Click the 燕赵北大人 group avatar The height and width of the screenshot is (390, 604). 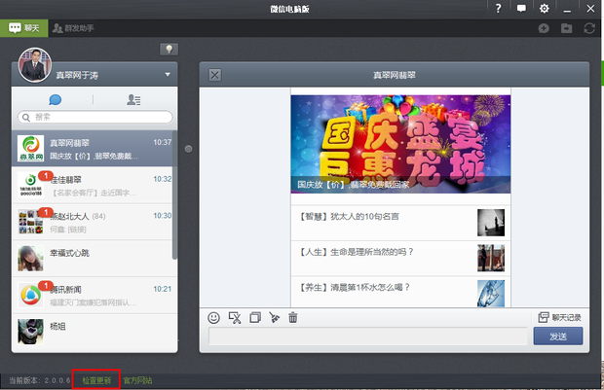pyautogui.click(x=31, y=222)
